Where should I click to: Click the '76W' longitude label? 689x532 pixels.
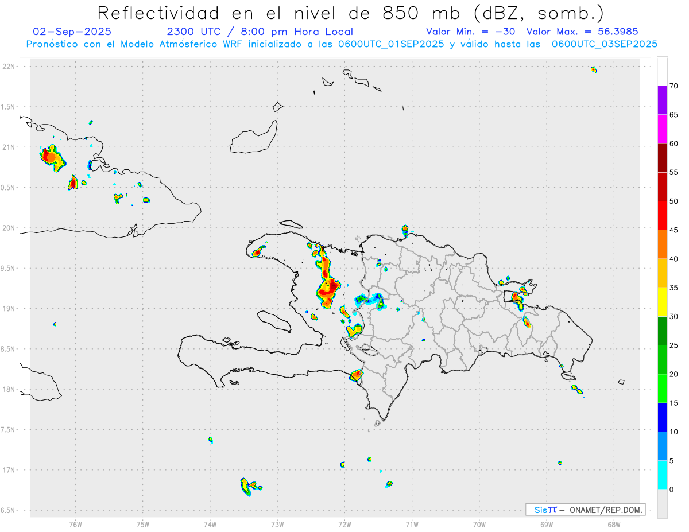point(75,524)
